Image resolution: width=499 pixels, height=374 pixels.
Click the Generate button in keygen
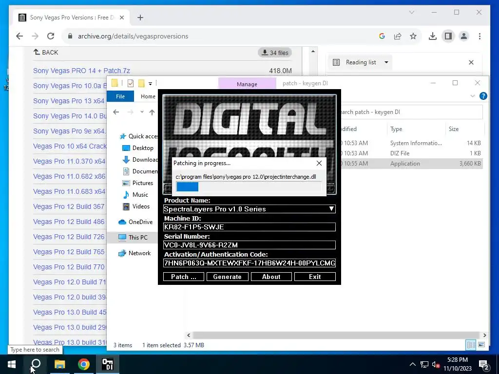227,277
